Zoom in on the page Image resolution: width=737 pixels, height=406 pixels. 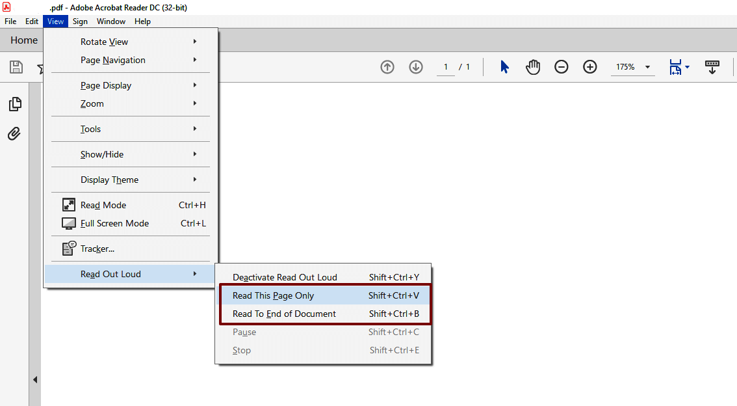590,66
